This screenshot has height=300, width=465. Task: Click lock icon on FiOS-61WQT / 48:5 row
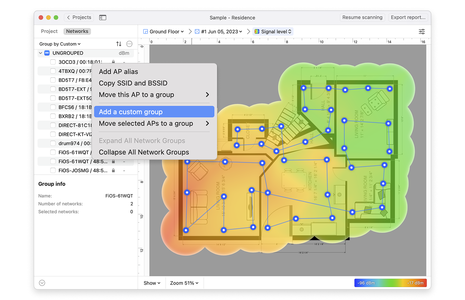coord(113,161)
